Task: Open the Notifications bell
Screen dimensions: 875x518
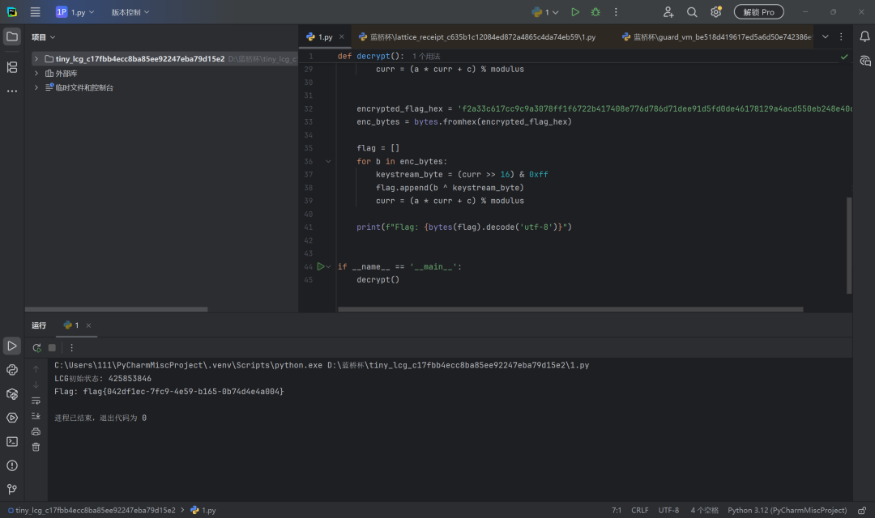Action: point(864,36)
